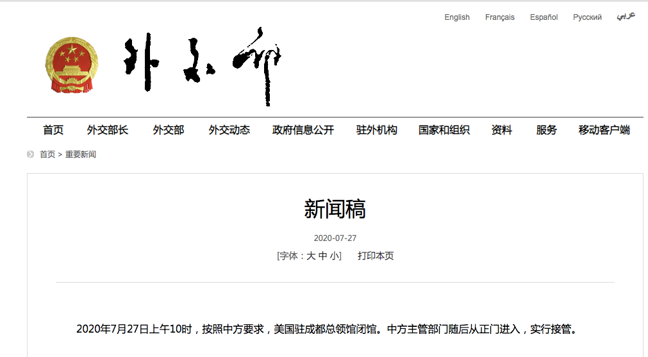This screenshot has width=648, height=357.
Task: Open 政府信息公开 section
Action: 303,130
